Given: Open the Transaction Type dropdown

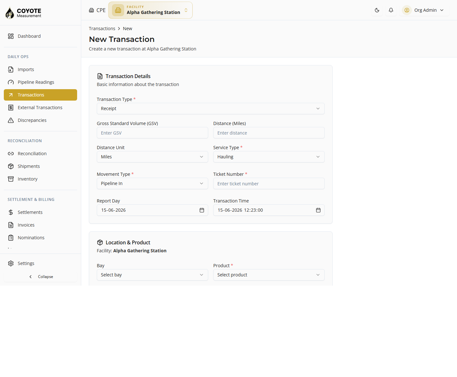Looking at the screenshot, I should click(211, 109).
